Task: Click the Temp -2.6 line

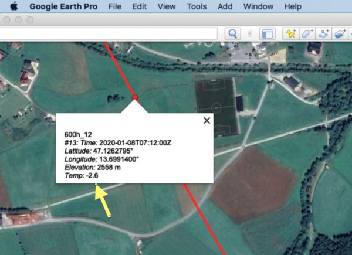Action: point(82,175)
